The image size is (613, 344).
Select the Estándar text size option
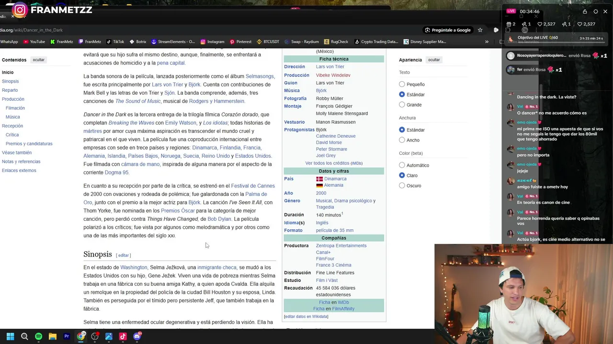pos(402,95)
